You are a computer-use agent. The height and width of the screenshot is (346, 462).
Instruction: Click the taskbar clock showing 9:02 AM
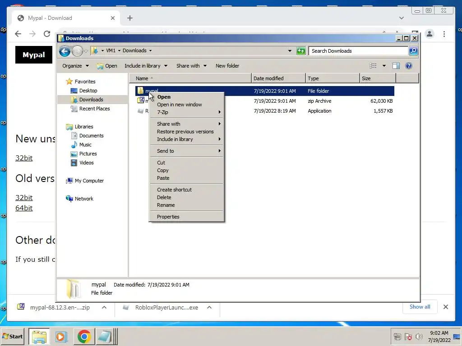[439, 336]
